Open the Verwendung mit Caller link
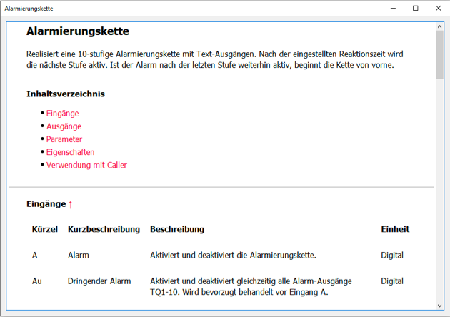The image size is (450, 317). [x=86, y=165]
